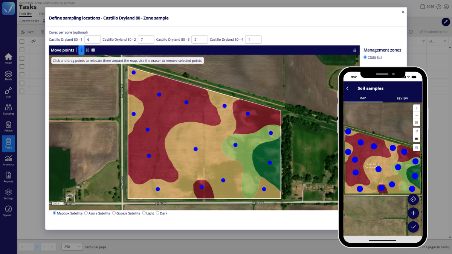This screenshot has width=452, height=254.
Task: Tap the locate arrow on phone map
Action: [416, 131]
